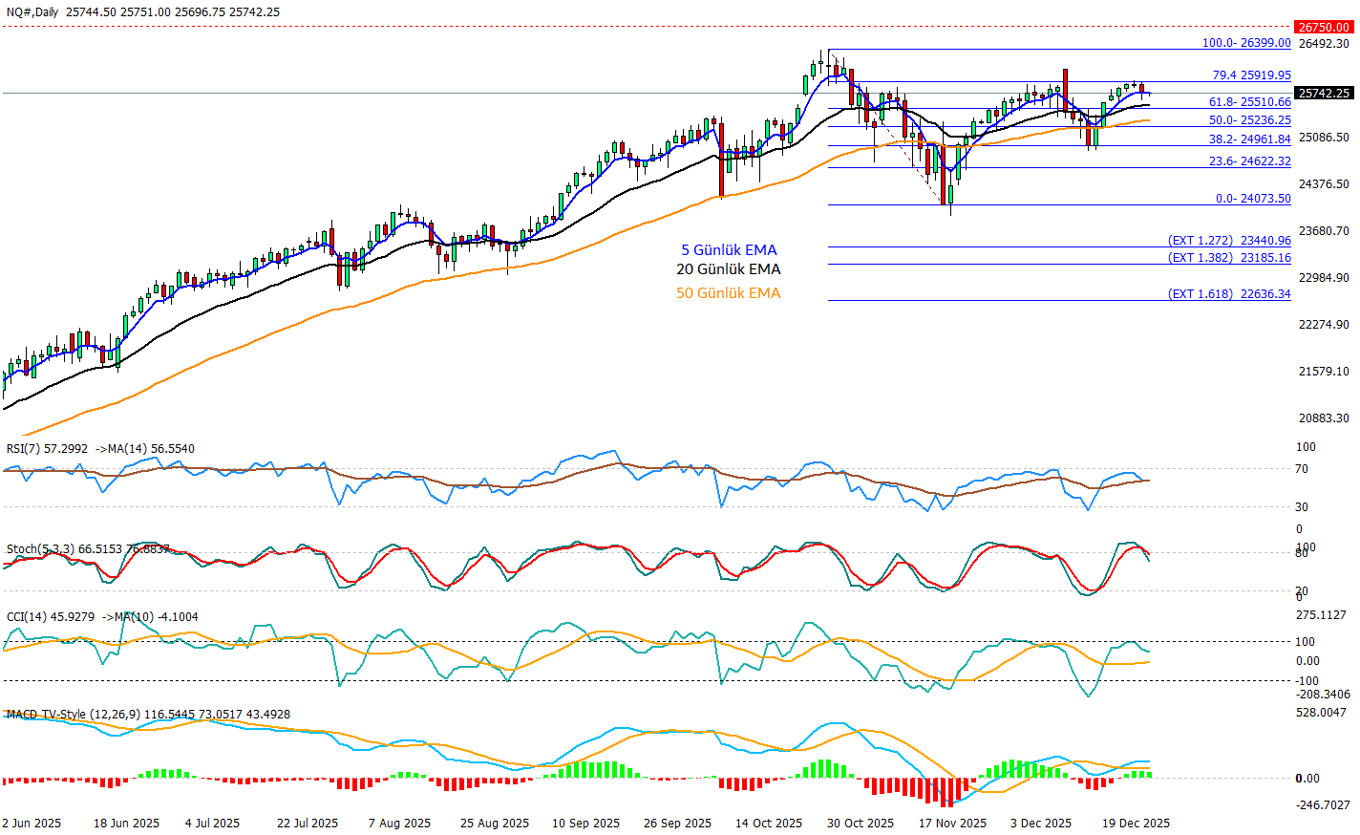
Task: Click the current price tag 25742.25
Action: (x=1323, y=94)
